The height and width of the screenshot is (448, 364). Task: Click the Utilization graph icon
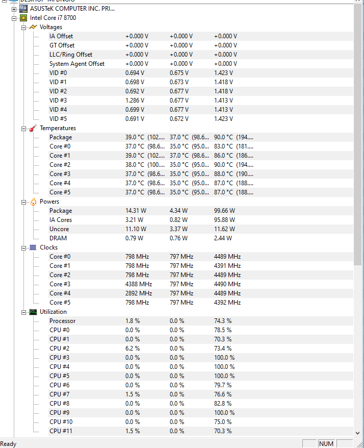33,312
